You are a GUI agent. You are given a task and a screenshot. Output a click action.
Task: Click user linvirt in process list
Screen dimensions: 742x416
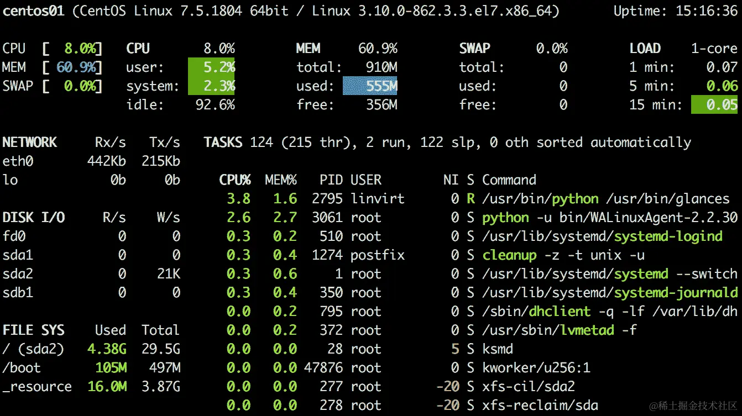click(x=378, y=199)
